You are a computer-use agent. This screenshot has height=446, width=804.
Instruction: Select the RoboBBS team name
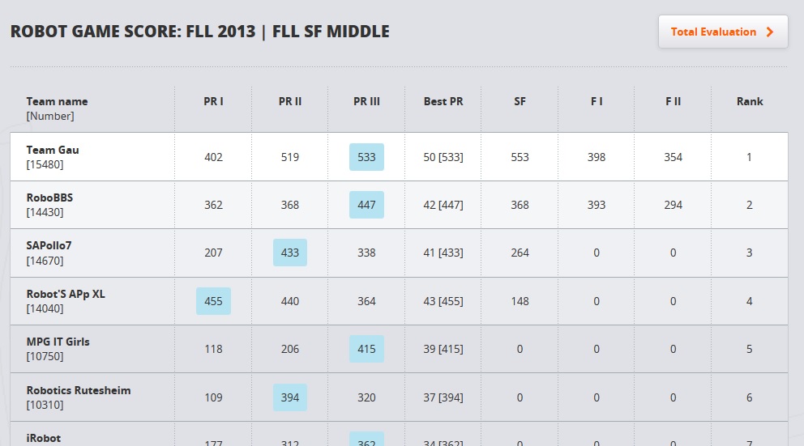[49, 198]
